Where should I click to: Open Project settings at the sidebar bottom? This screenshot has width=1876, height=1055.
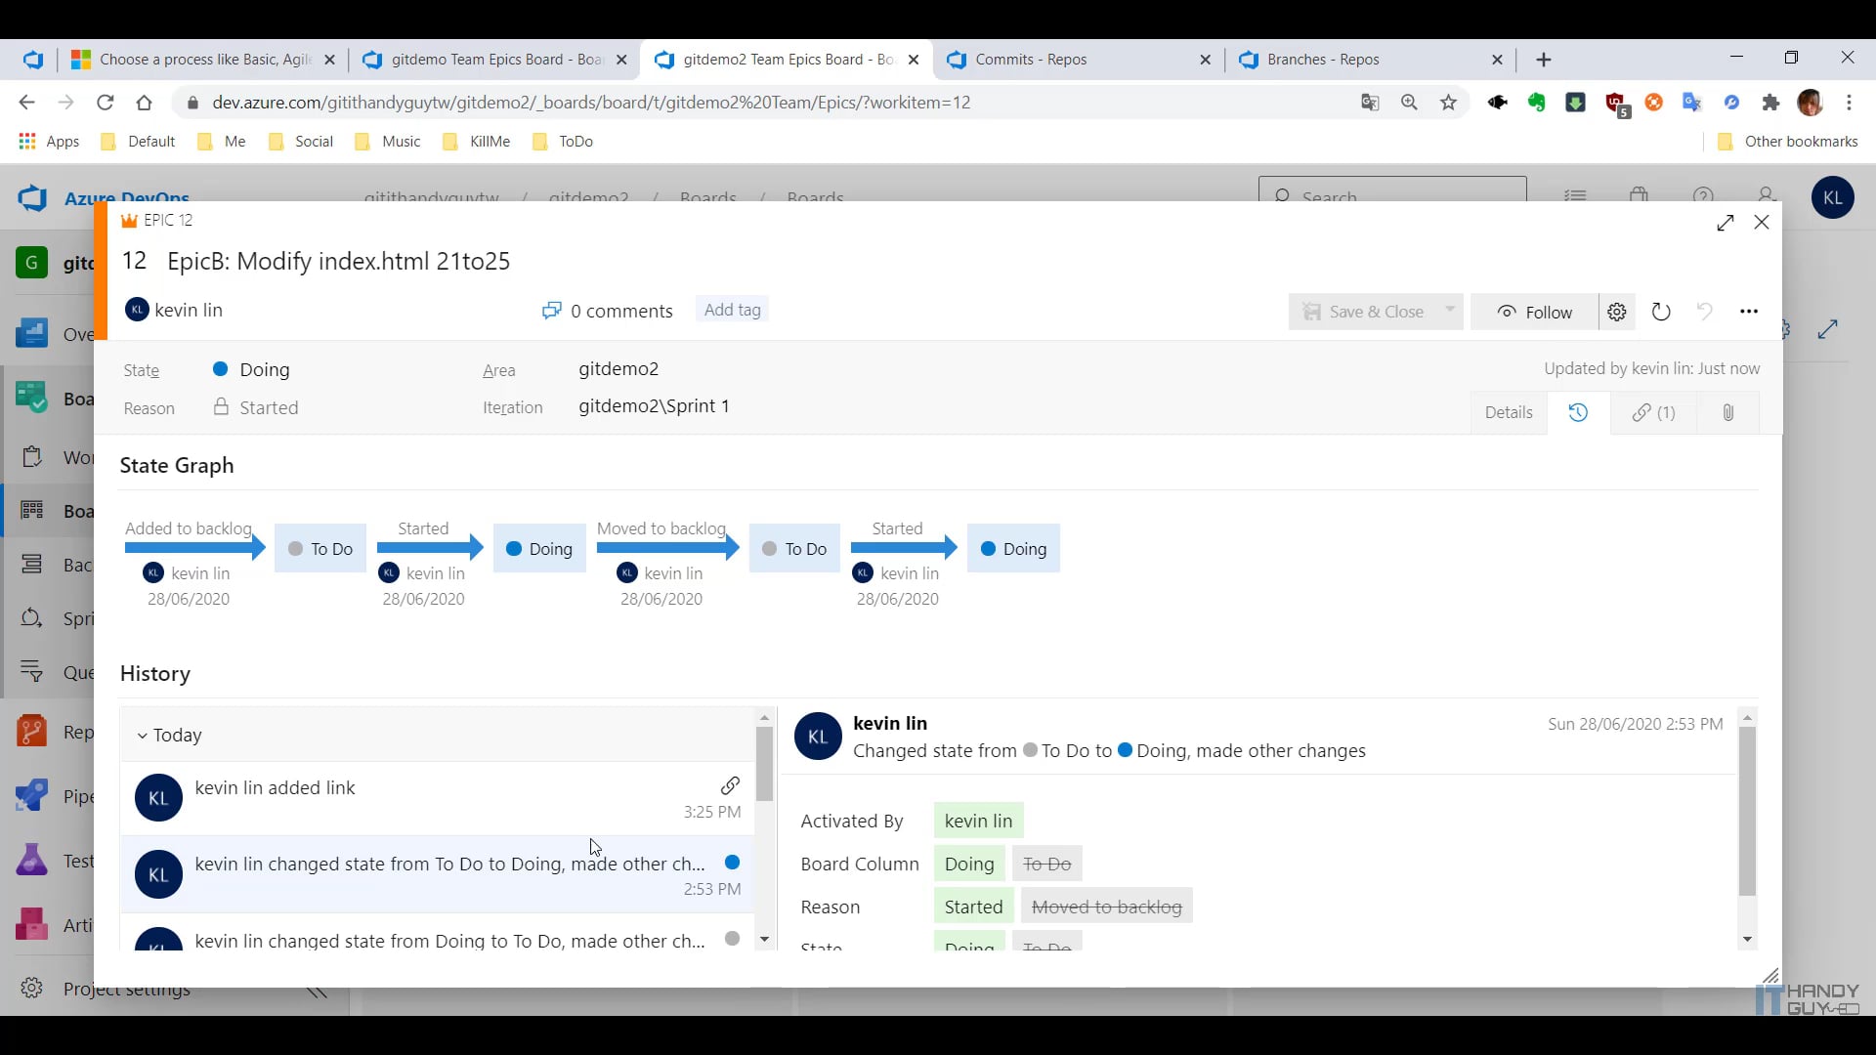tap(125, 989)
